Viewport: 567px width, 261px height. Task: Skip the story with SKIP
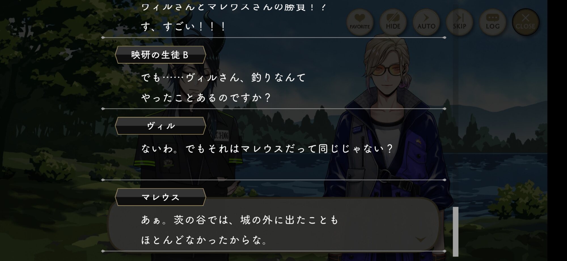pos(459,22)
